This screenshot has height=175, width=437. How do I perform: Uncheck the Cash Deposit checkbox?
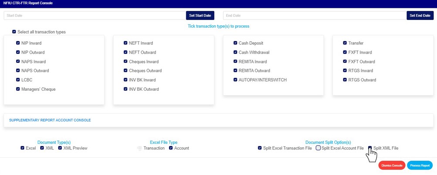tap(235, 43)
